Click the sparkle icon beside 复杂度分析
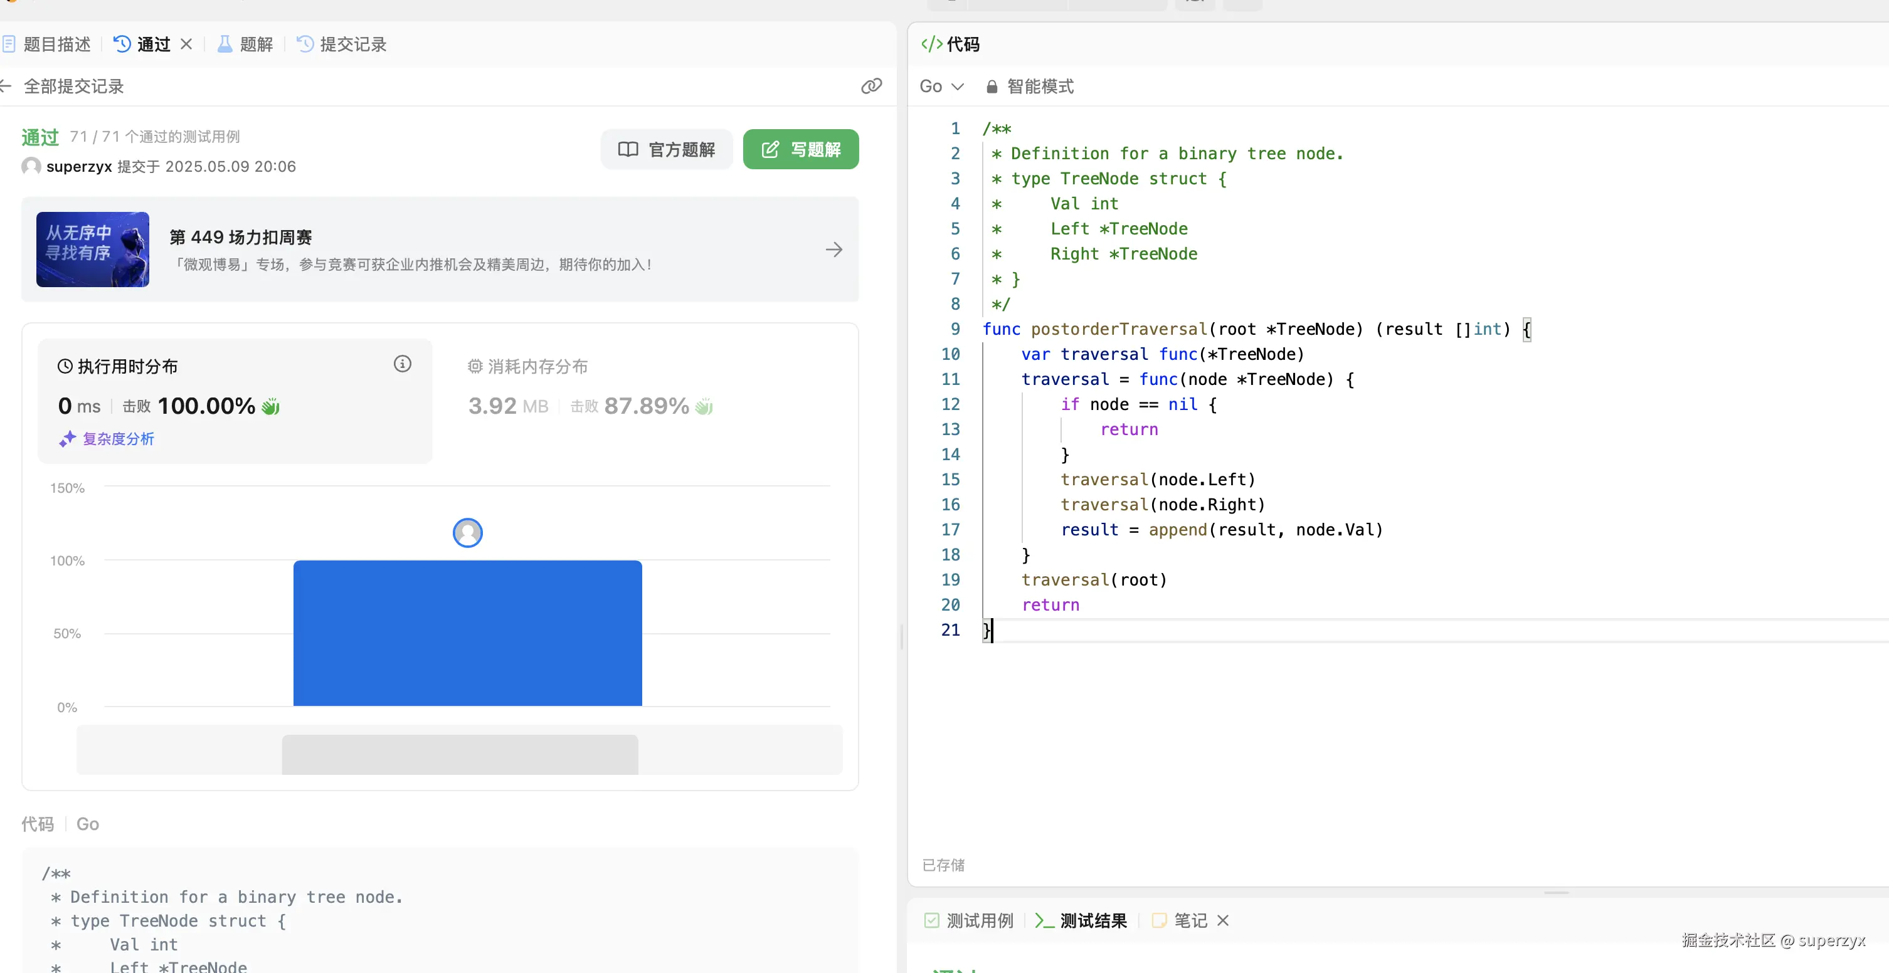The width and height of the screenshot is (1889, 973). 68,438
